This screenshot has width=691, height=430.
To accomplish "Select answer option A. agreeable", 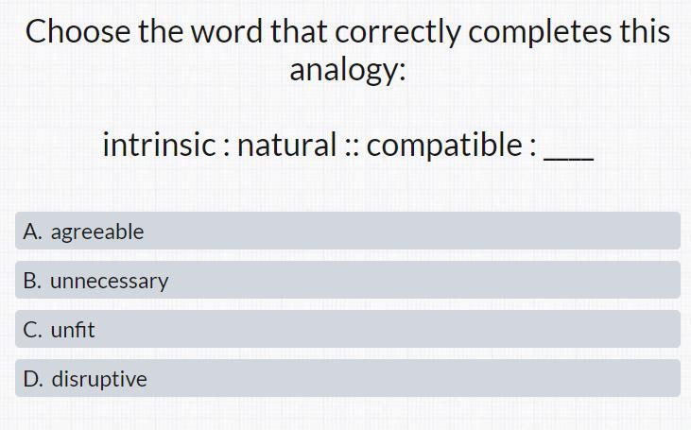I will point(348,231).
